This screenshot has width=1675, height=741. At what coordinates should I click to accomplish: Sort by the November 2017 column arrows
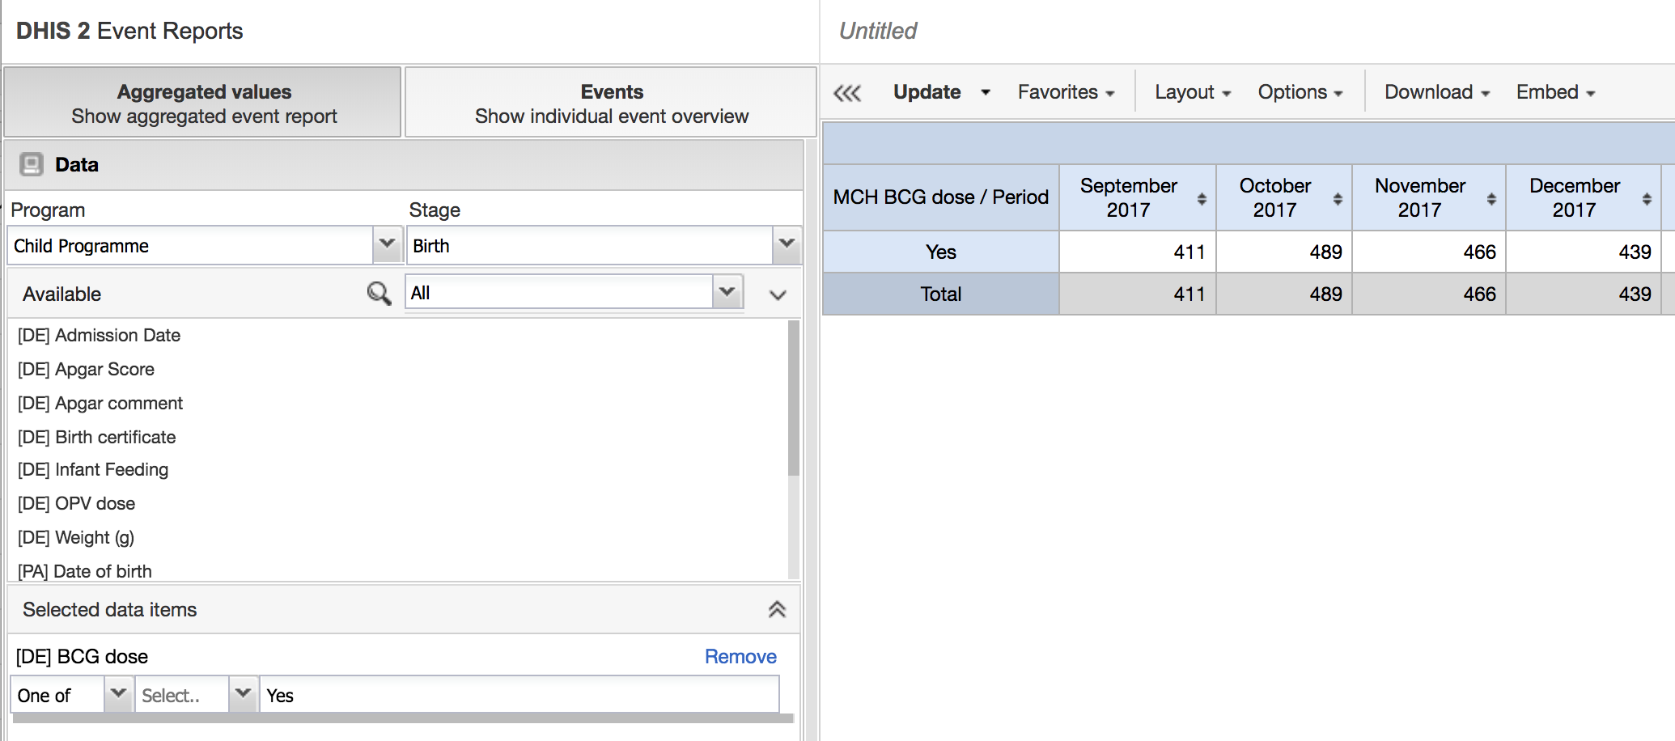(1491, 199)
